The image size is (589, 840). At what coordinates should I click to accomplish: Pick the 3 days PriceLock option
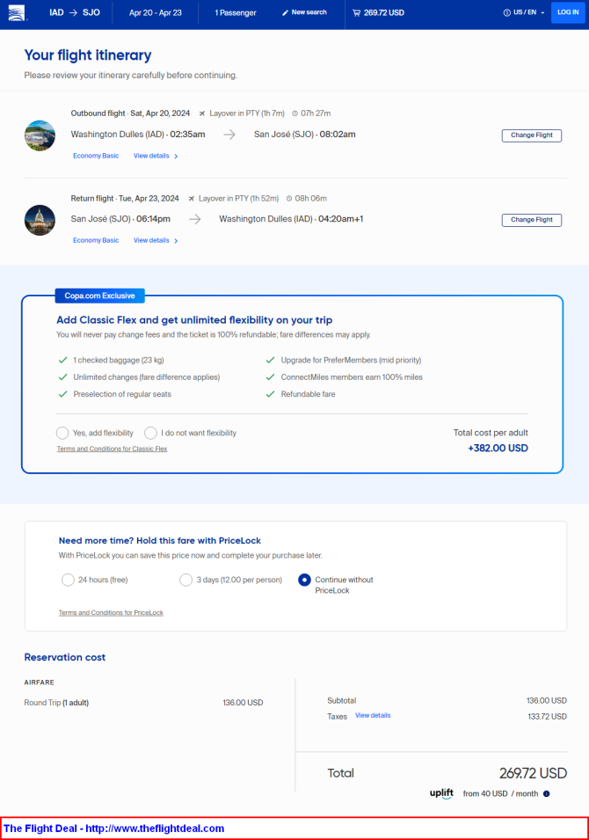point(185,580)
